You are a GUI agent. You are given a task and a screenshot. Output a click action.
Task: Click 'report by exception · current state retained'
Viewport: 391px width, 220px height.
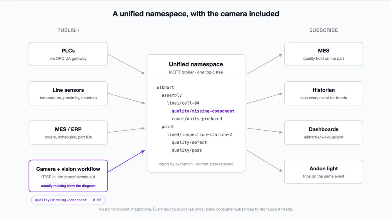[x=196, y=164]
